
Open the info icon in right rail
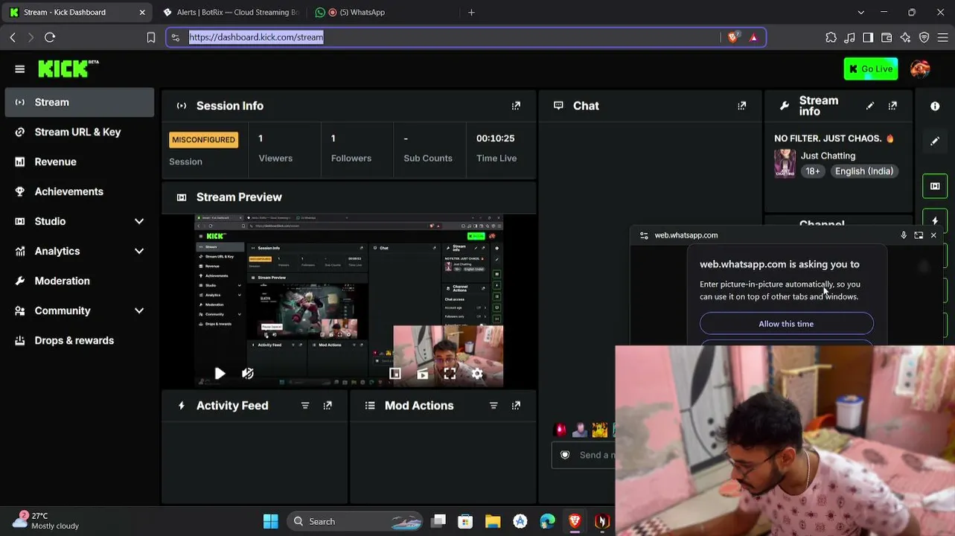point(935,106)
